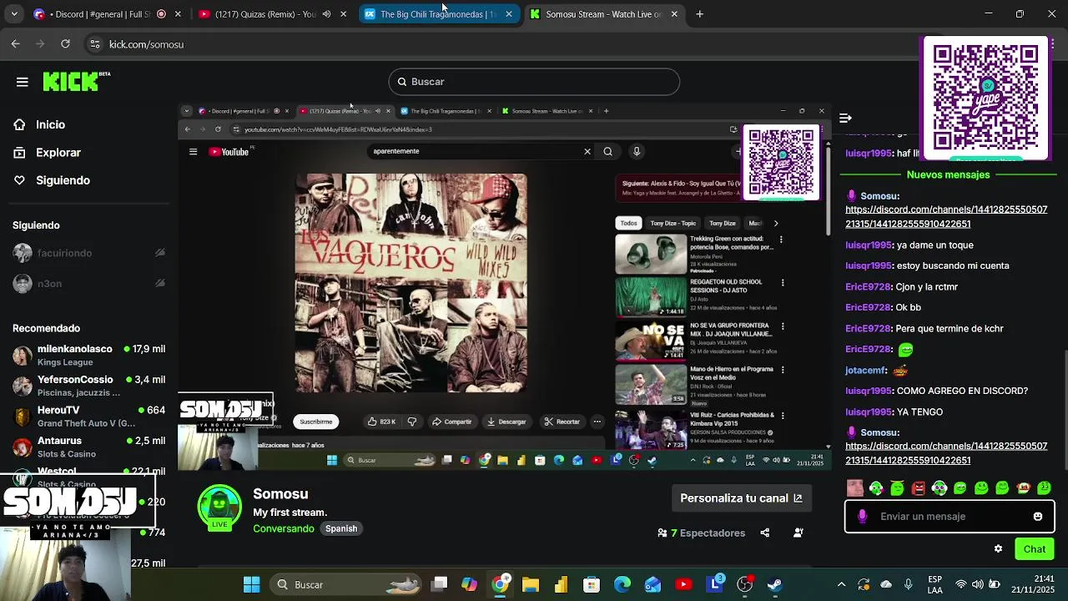Reload the kick.com page
Screen dimensions: 1068x601
click(x=65, y=44)
